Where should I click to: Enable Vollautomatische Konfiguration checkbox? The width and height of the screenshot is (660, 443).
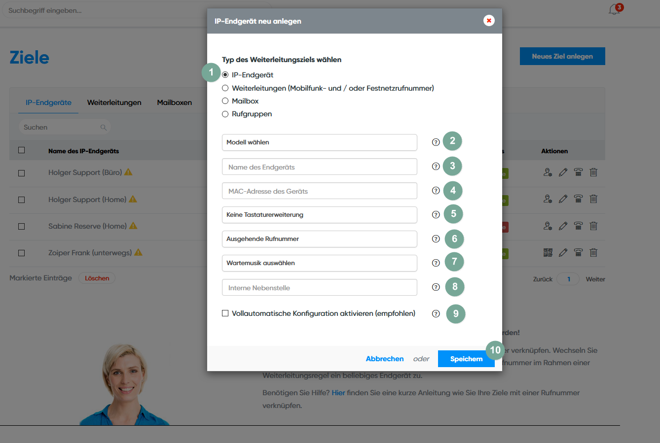225,313
